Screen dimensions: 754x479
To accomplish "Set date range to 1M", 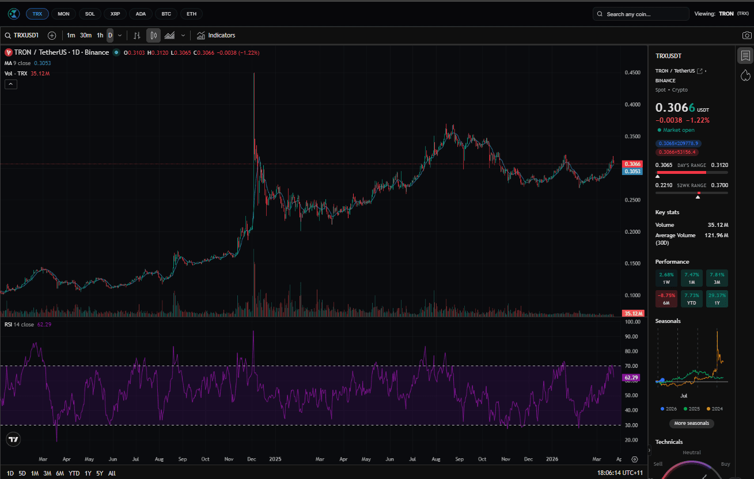I will 35,473.
